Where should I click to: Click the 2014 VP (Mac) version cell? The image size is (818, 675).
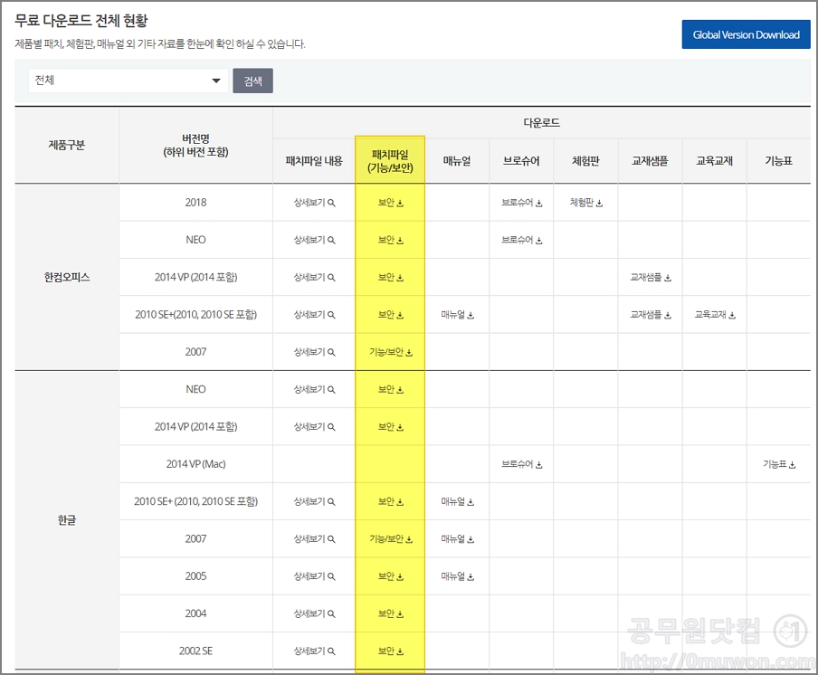(195, 464)
